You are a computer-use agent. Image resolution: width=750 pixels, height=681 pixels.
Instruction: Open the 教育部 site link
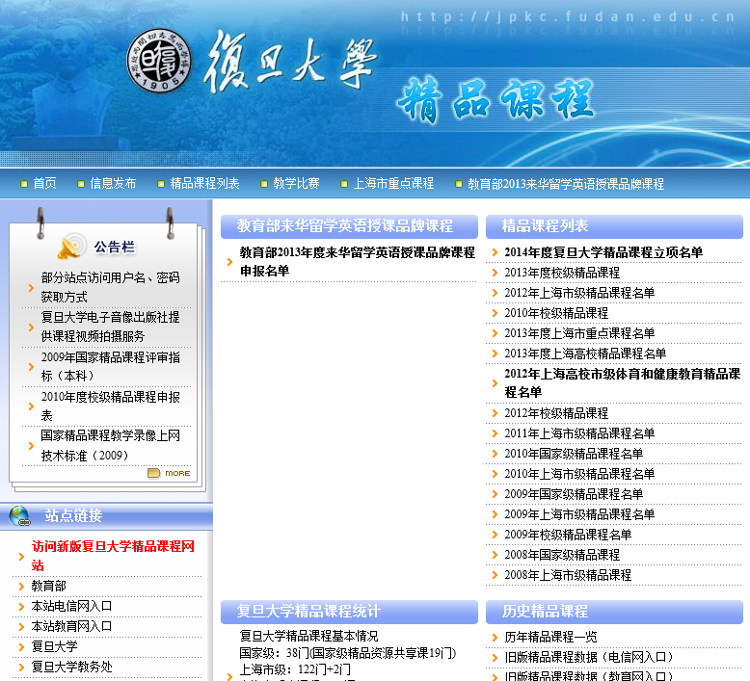pos(48,587)
